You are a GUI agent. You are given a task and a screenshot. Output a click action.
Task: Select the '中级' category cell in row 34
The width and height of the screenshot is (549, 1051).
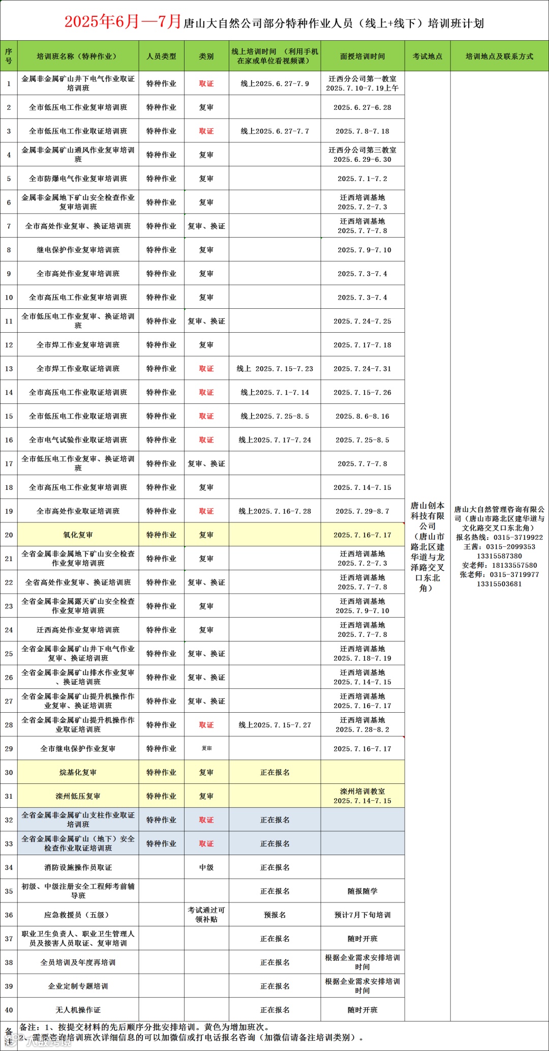pos(206,867)
